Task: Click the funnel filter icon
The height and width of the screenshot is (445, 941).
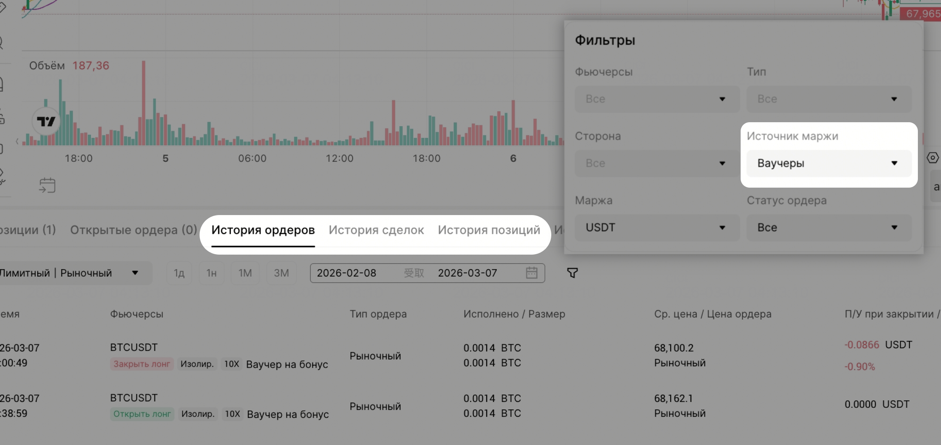Action: pyautogui.click(x=572, y=273)
